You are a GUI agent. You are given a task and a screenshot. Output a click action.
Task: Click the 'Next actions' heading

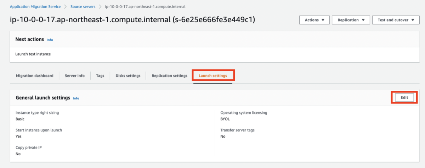pyautogui.click(x=30, y=39)
